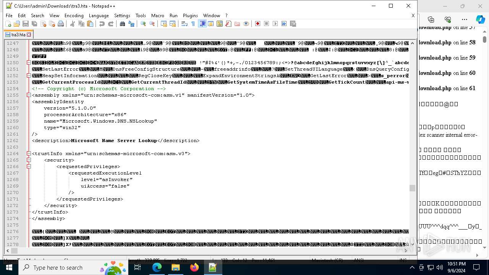Screen dimensions: 489x275
Task: Open Find using the binoculars icon
Action: click(x=122, y=24)
